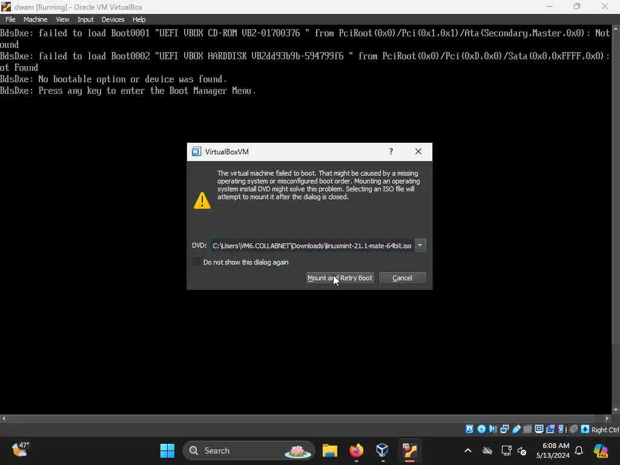Click 'Press any key' Boot Manager line
The height and width of the screenshot is (465, 620).
pyautogui.click(x=128, y=91)
